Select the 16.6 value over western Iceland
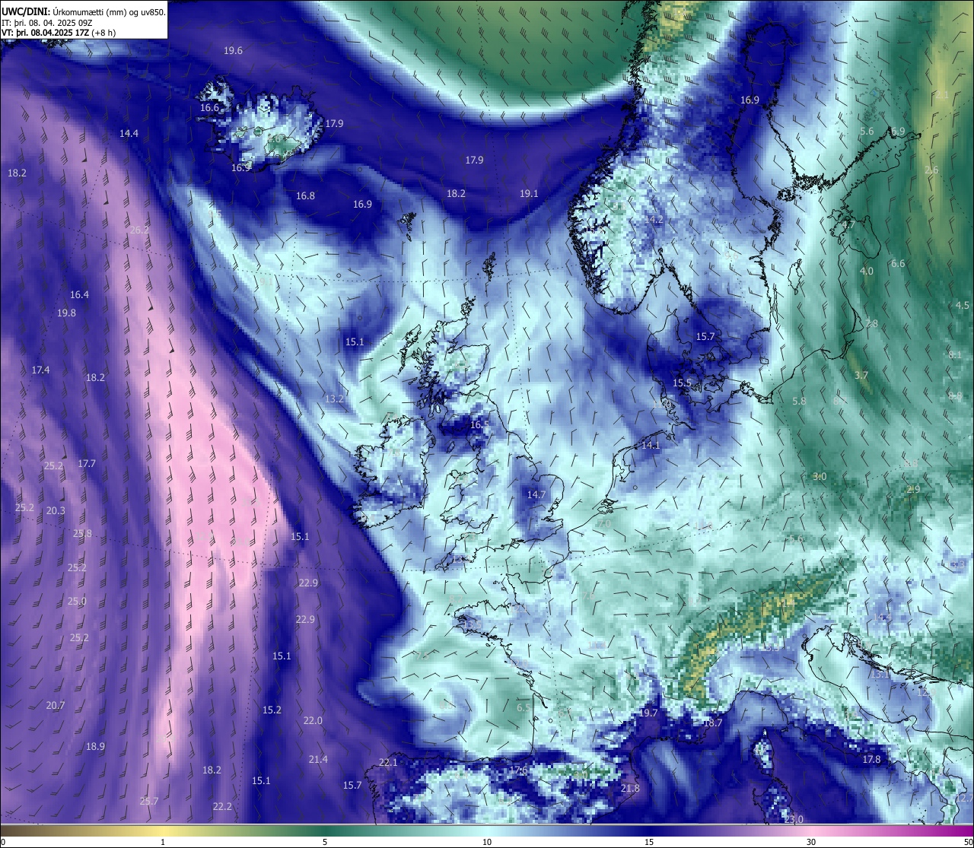 coord(209,108)
